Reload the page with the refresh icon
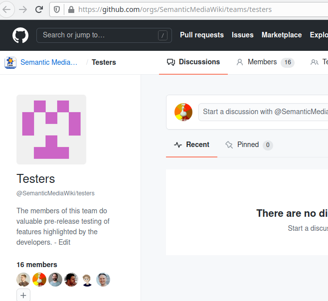The width and height of the screenshot is (328, 301). pos(39,9)
